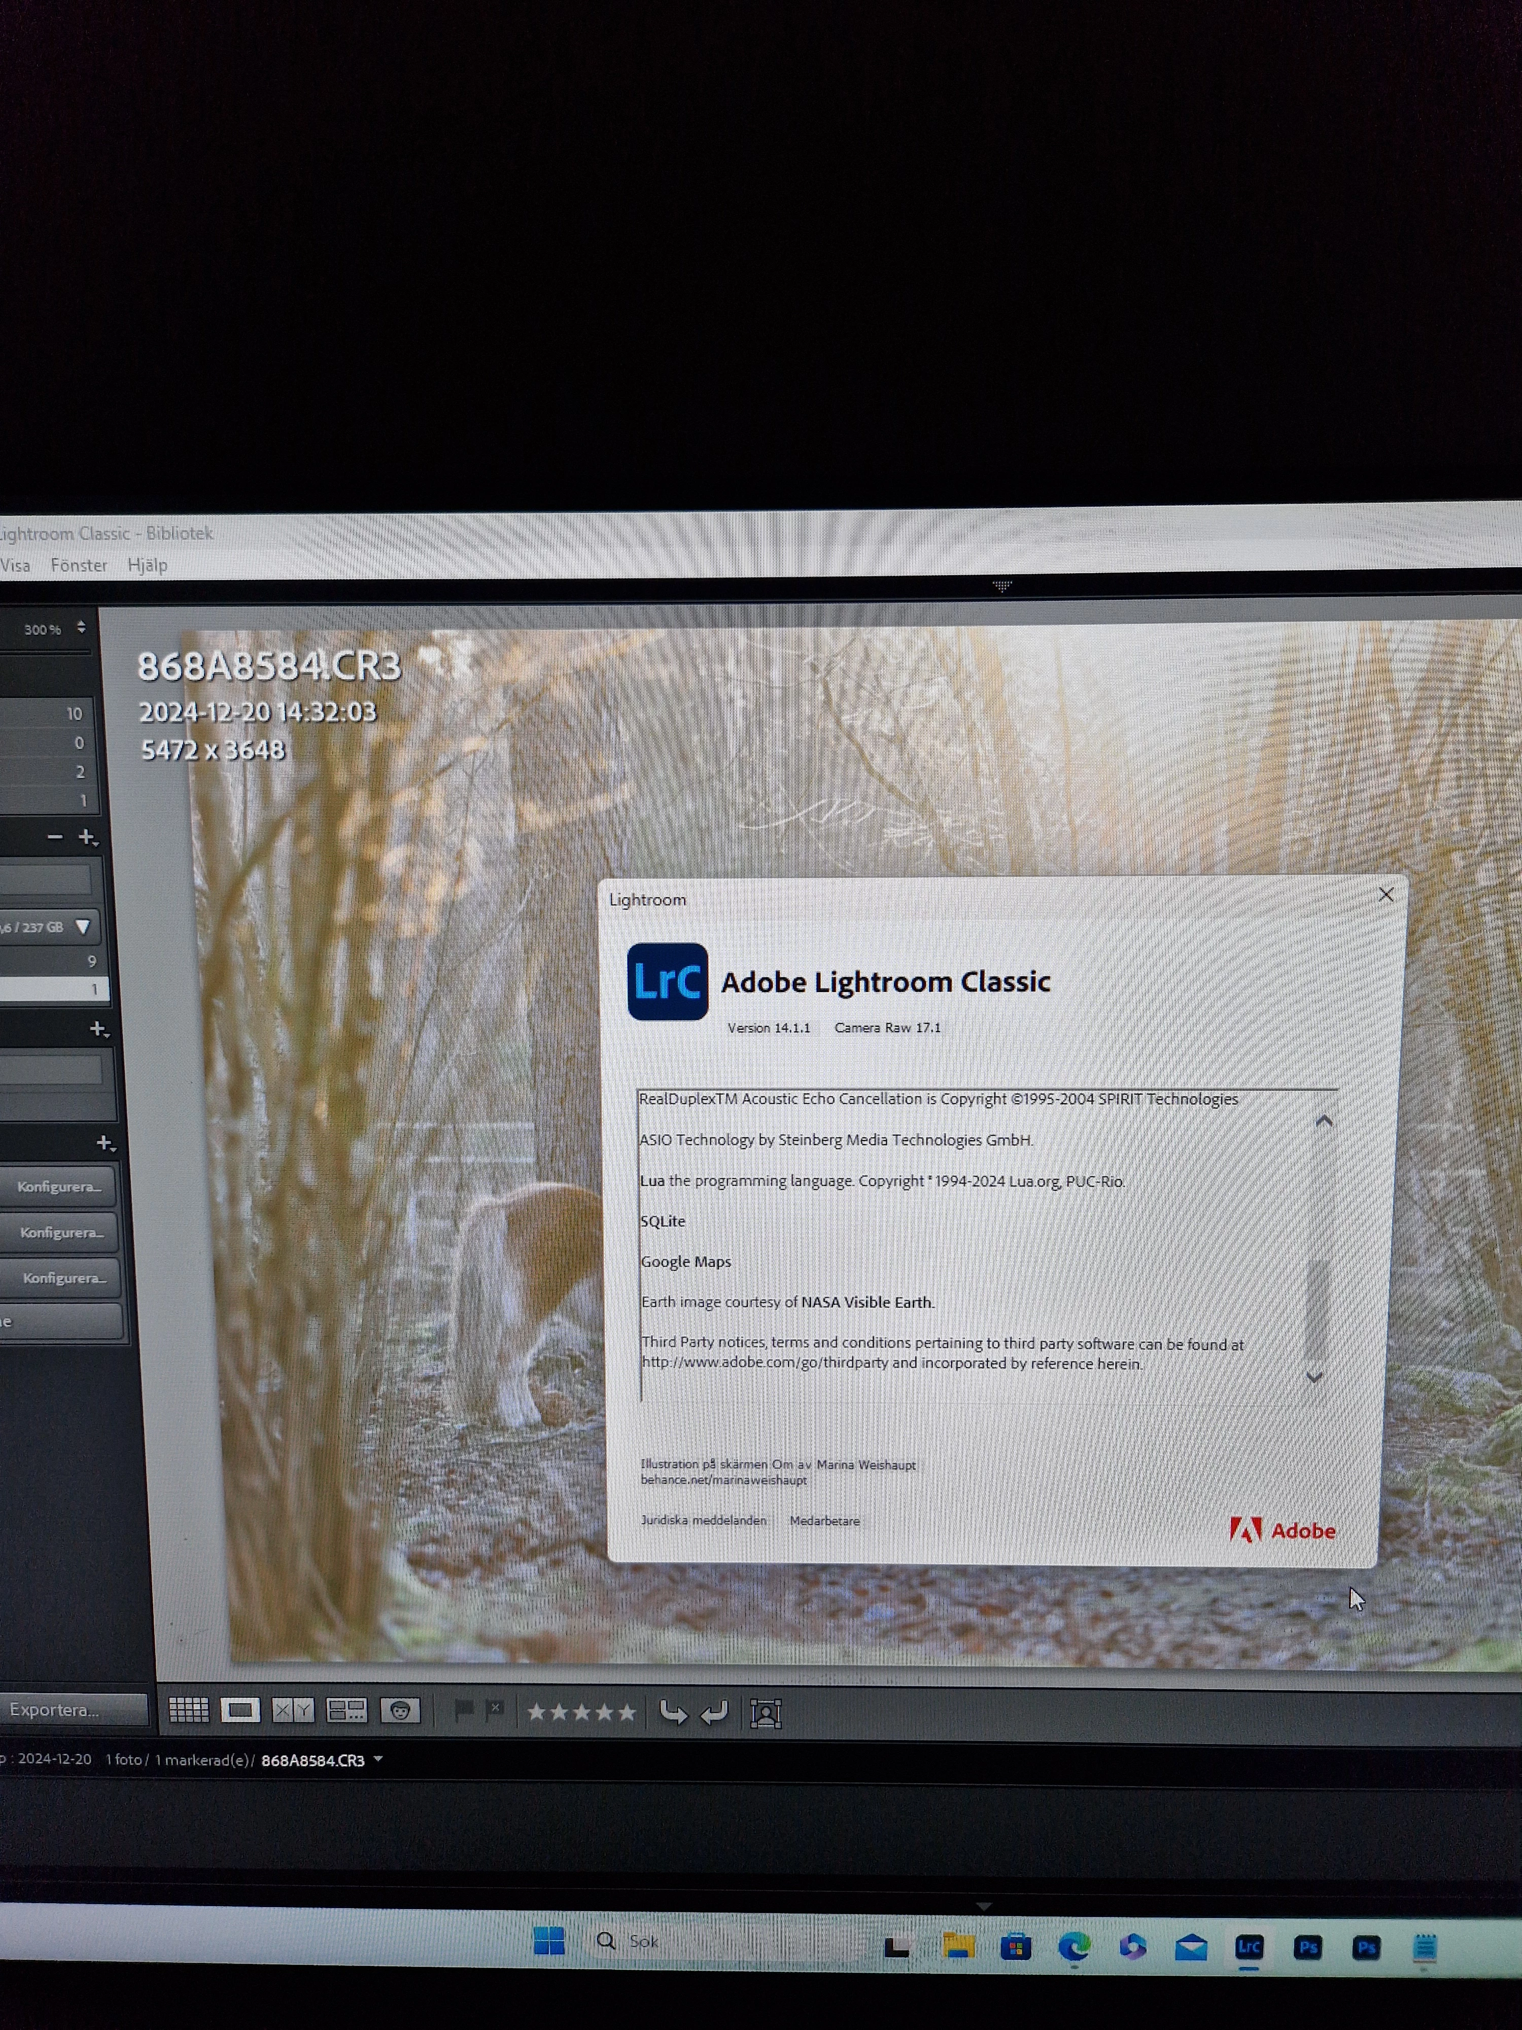Expand filename dropdown in filmstrip bar
This screenshot has height=2030, width=1522.
[x=378, y=1760]
